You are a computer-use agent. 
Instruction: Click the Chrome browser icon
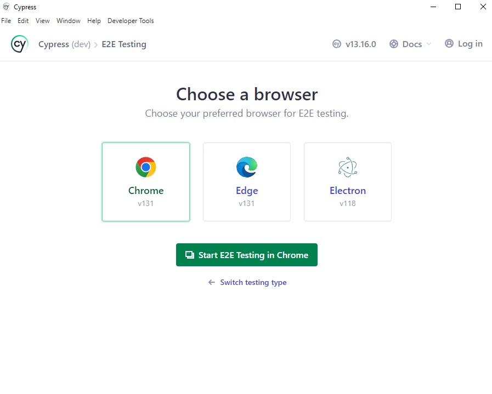tap(146, 167)
